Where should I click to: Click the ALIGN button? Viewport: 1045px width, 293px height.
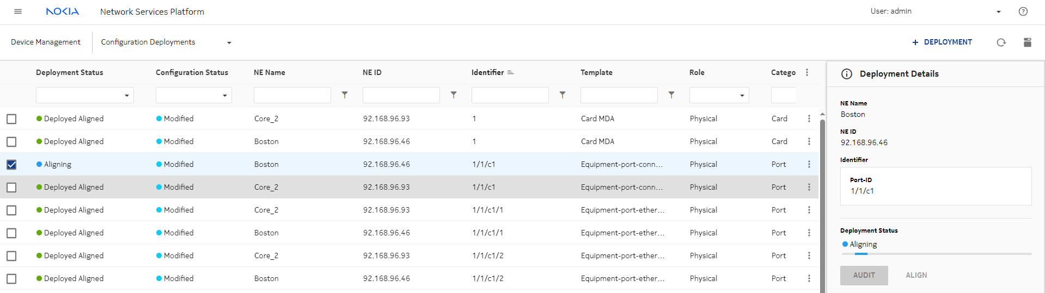[x=916, y=275]
